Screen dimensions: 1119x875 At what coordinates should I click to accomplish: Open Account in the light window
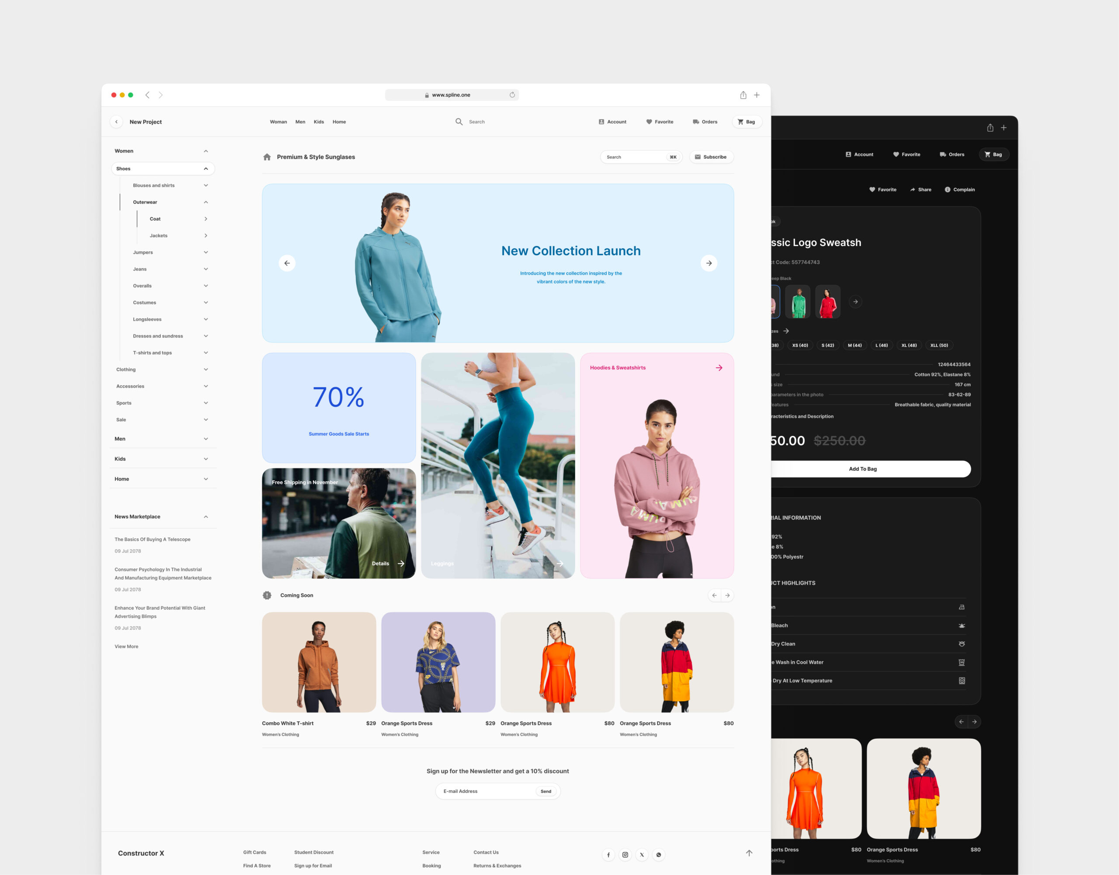tap(612, 122)
